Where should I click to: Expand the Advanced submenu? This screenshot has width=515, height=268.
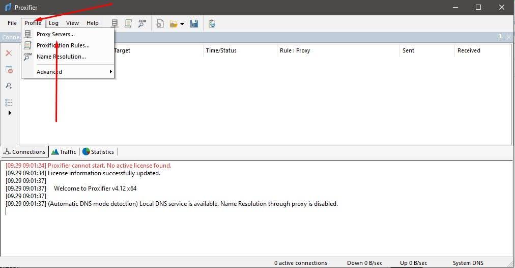click(x=68, y=72)
